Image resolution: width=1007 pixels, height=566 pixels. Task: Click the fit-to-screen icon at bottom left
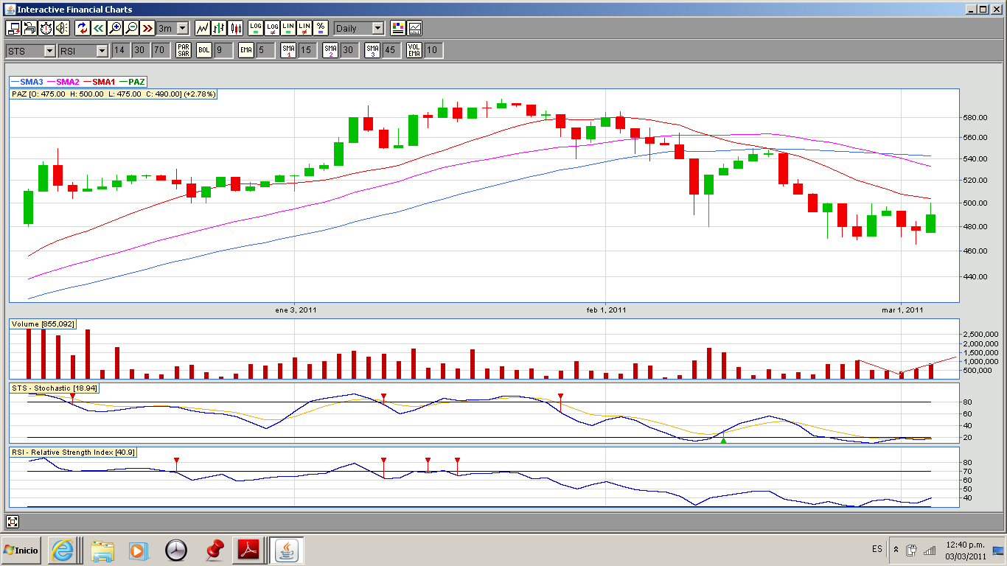(x=13, y=522)
